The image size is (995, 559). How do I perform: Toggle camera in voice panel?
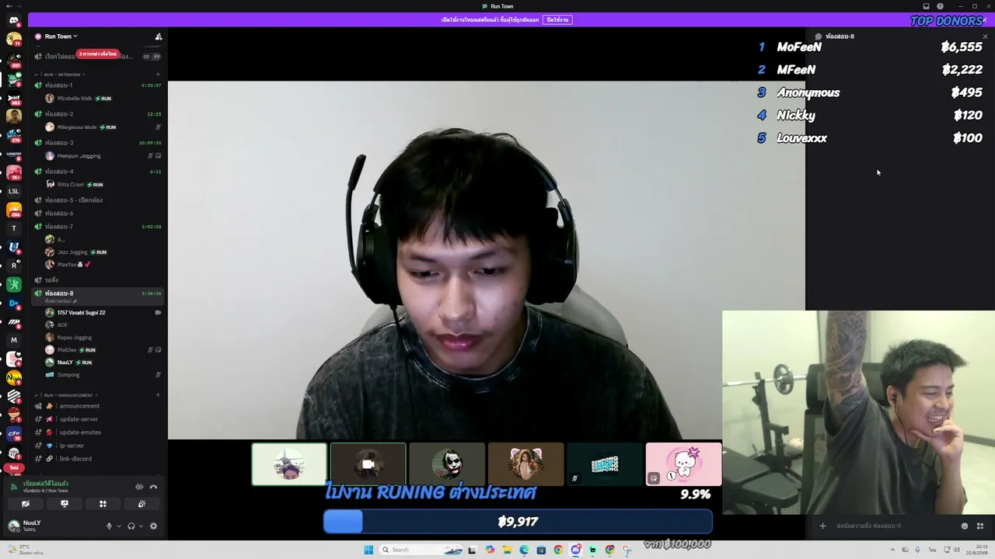coord(26,504)
